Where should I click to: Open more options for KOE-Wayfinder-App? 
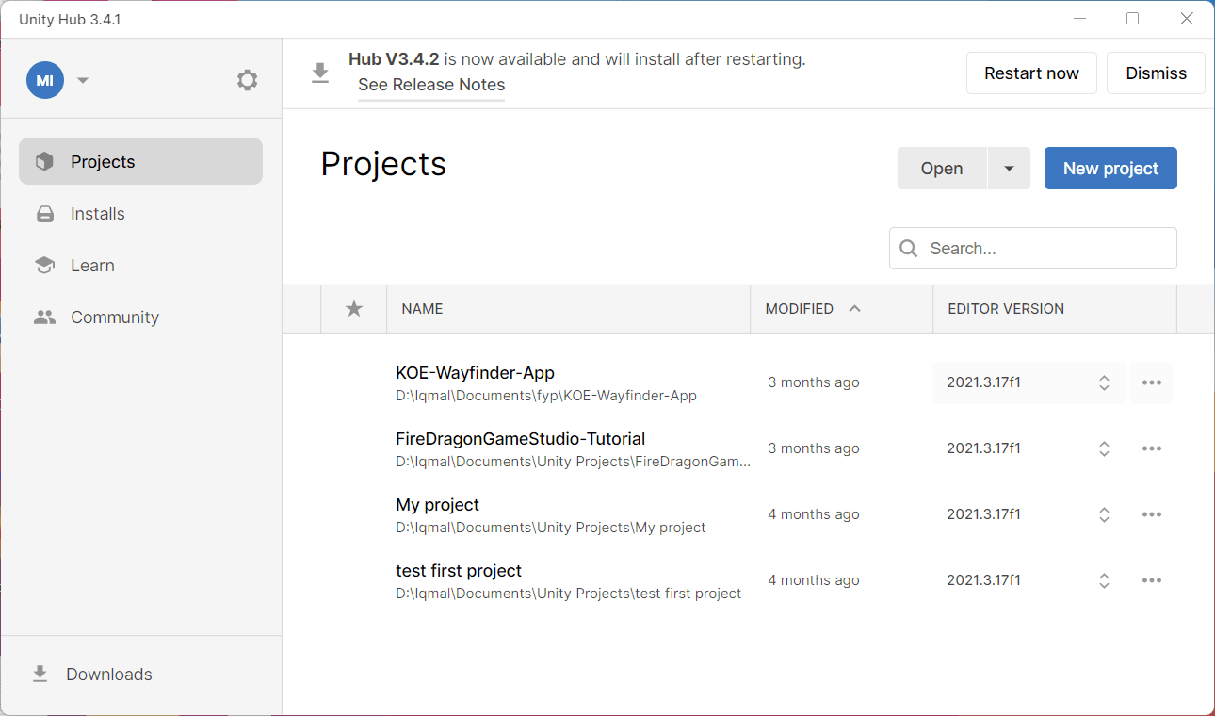tap(1151, 382)
